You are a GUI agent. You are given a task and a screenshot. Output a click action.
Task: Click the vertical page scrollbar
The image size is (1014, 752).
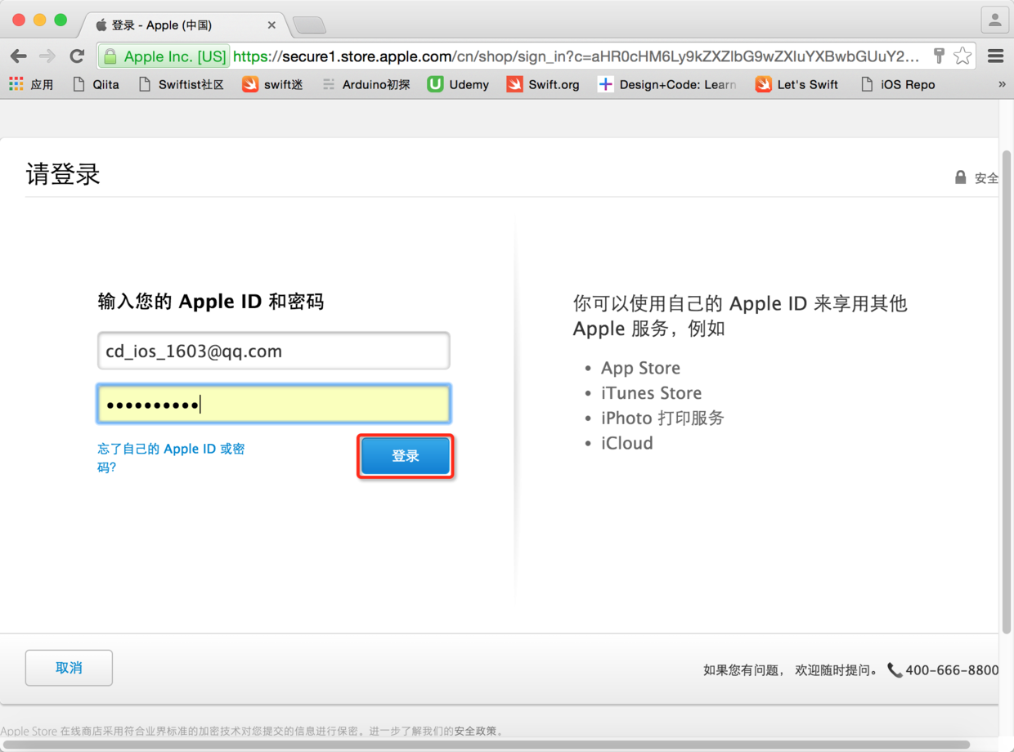(x=1007, y=392)
